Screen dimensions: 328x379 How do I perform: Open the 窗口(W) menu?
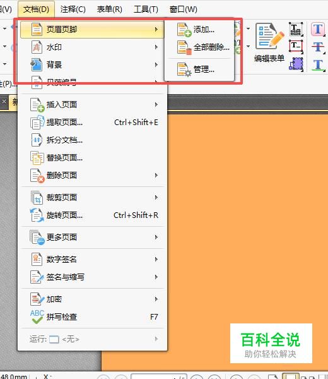184,9
